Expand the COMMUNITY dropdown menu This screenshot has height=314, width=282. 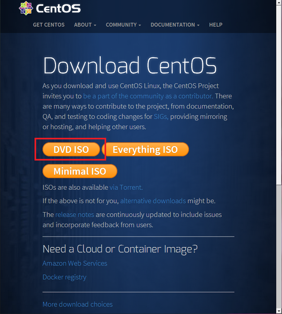point(123,25)
